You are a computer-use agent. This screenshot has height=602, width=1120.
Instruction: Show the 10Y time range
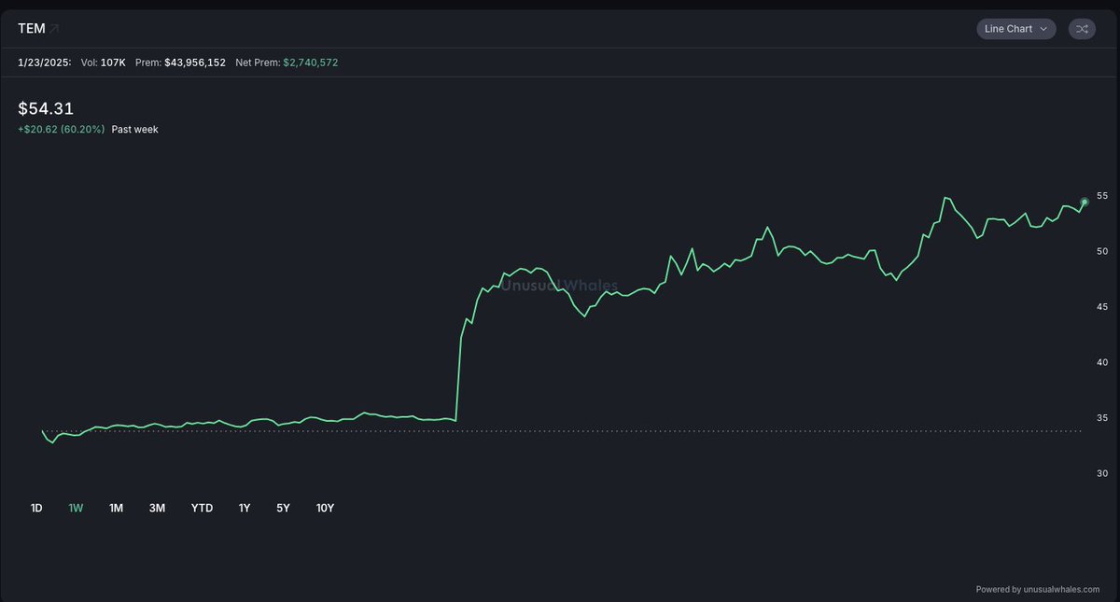coord(325,508)
